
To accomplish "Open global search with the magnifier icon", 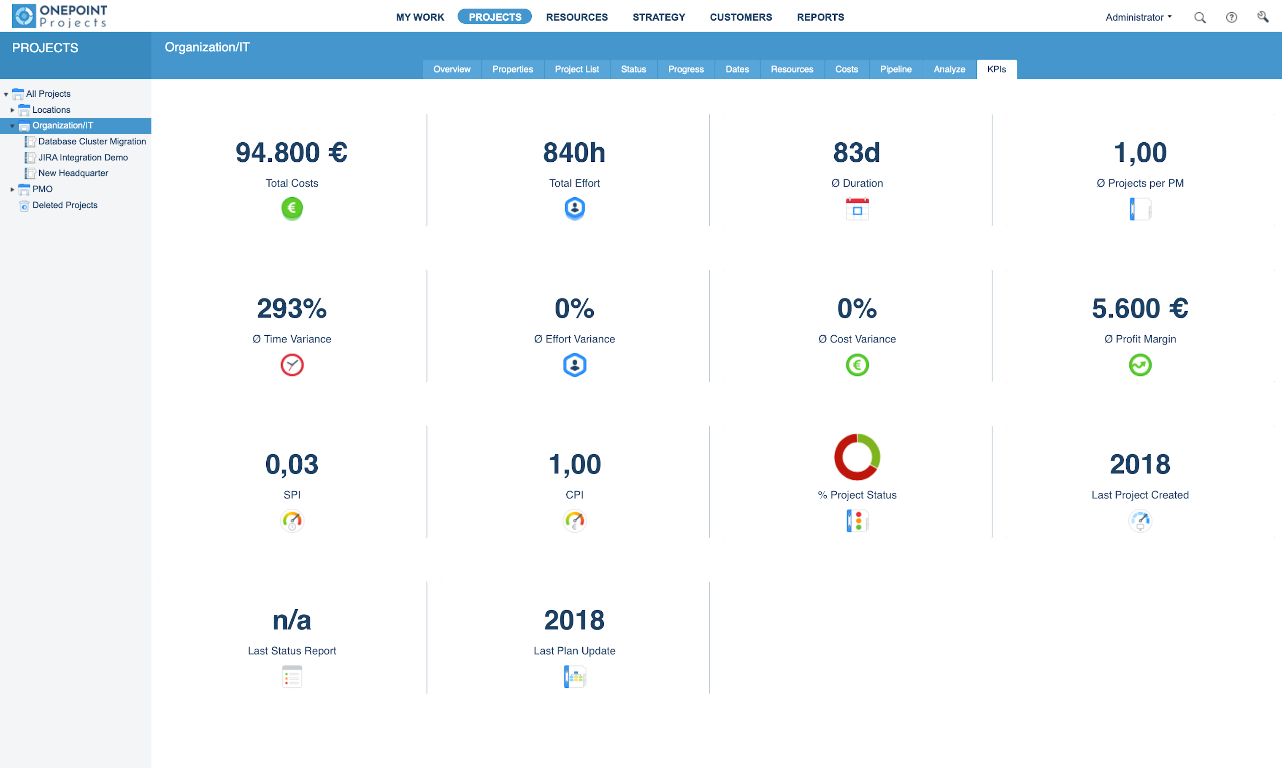I will (x=1200, y=17).
